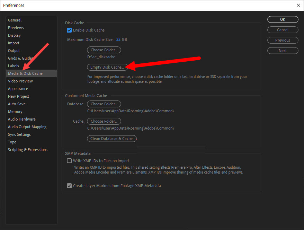Image resolution: width=304 pixels, height=230 pixels.
Task: Choose a folder for the Conformed Media Database
Action: click(x=104, y=104)
